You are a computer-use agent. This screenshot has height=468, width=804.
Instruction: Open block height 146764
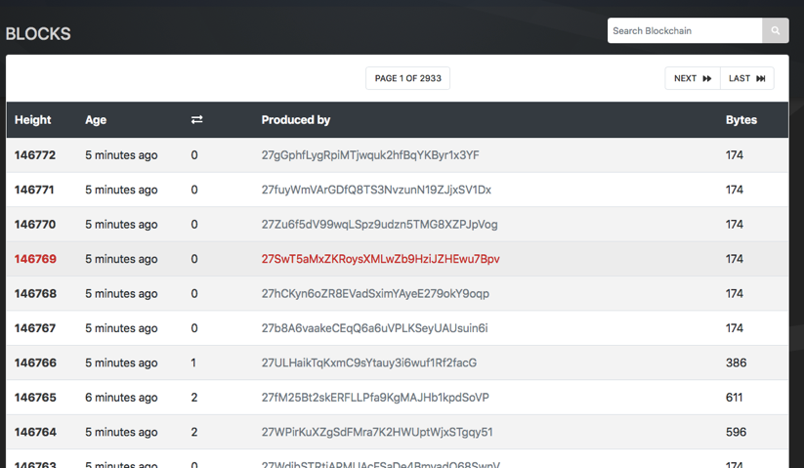[x=35, y=432]
